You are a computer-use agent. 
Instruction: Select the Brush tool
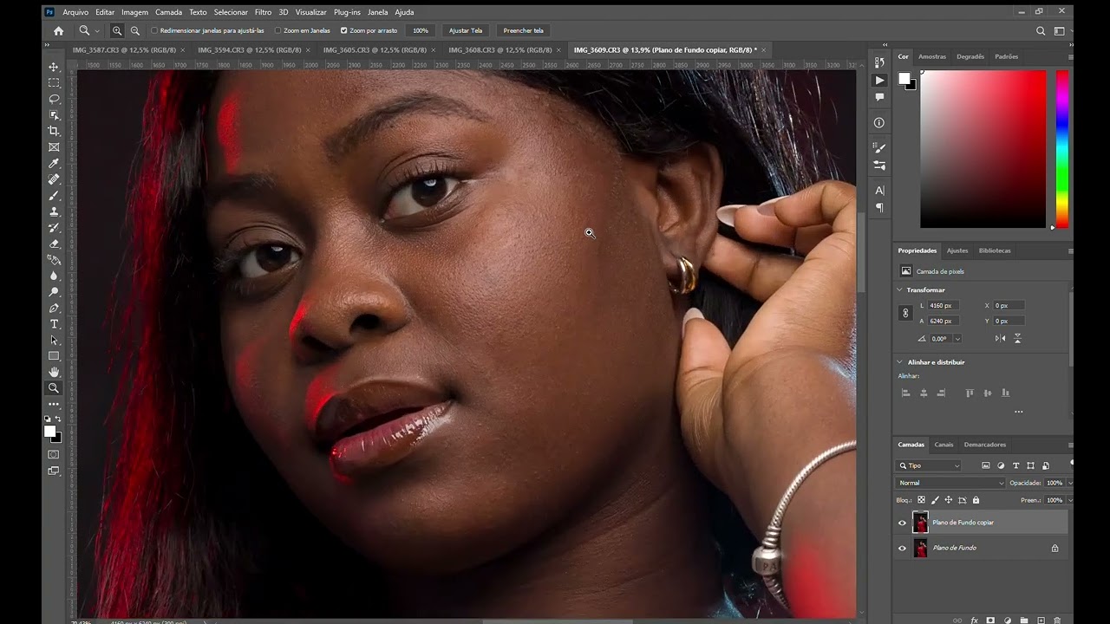pyautogui.click(x=54, y=195)
